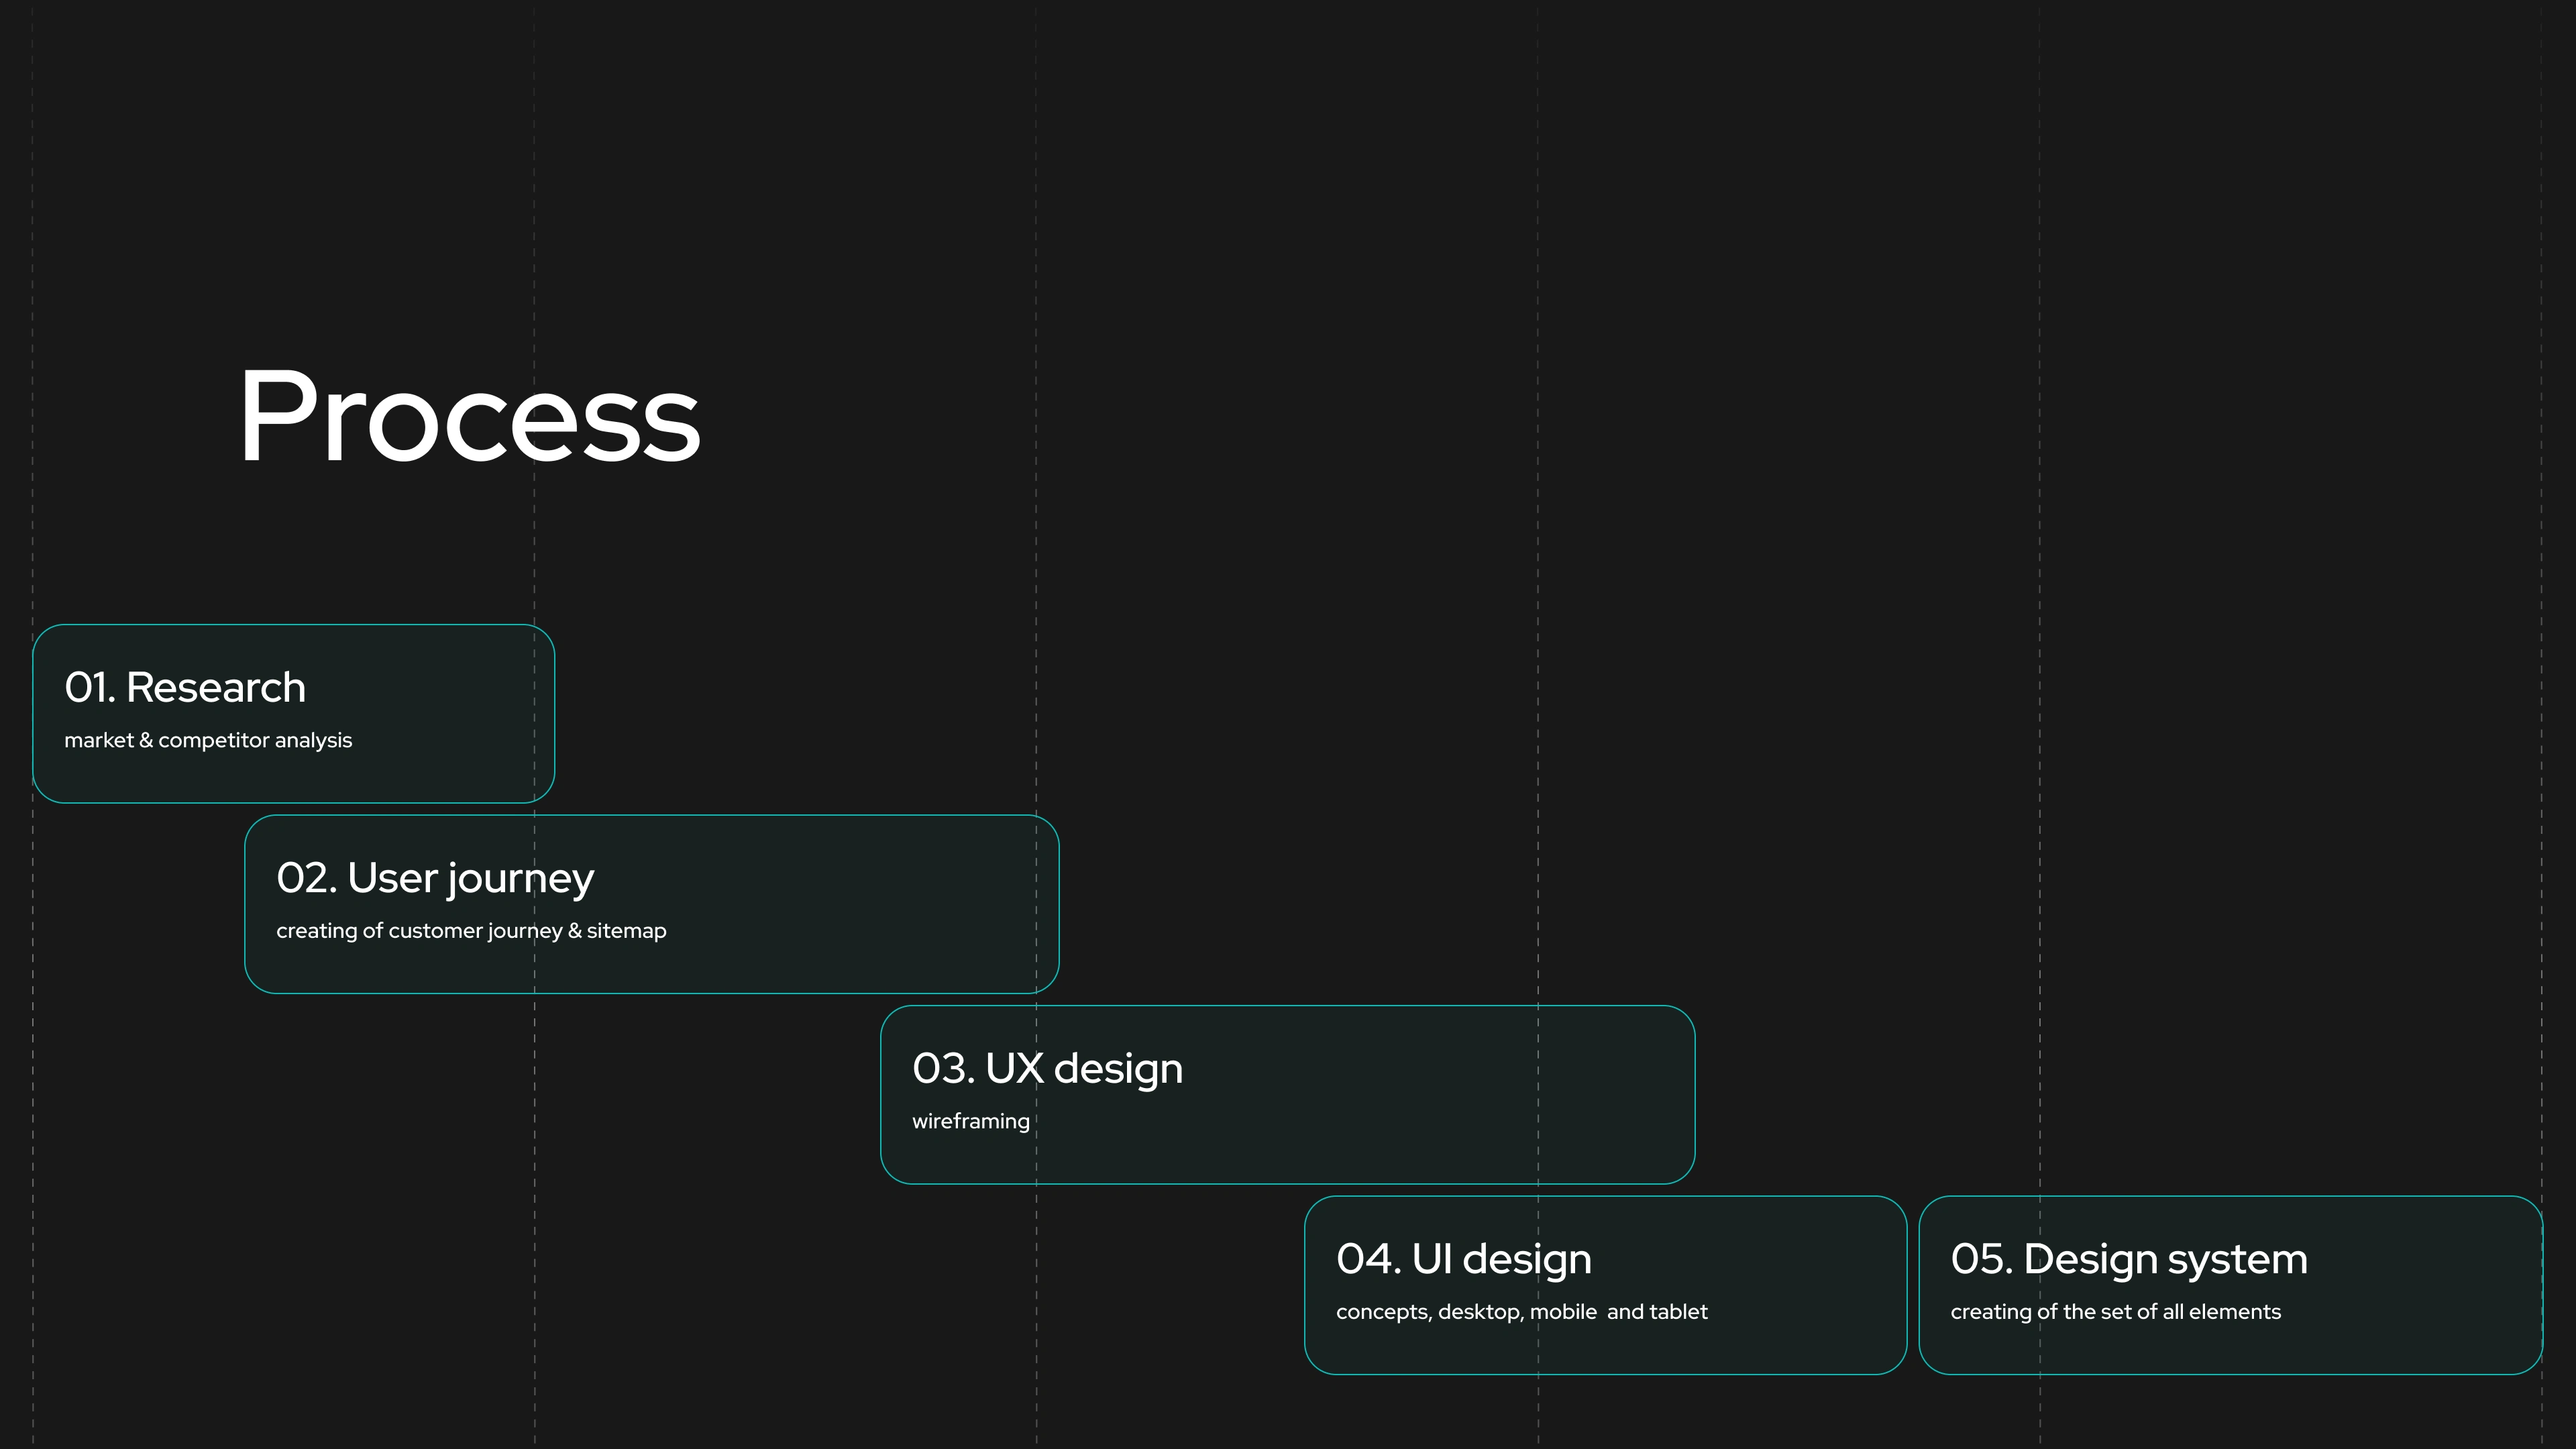Select the 02. User journey heading

pos(435,879)
